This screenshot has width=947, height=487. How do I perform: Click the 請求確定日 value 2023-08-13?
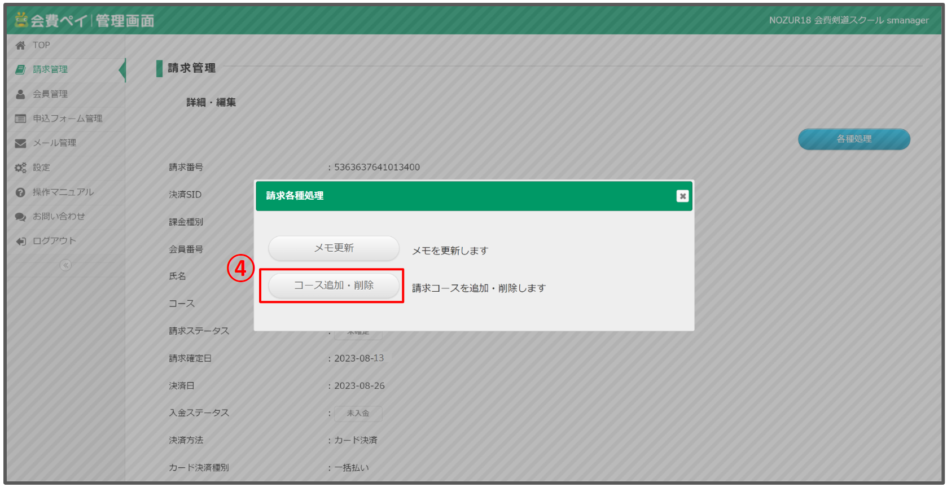tap(359, 358)
